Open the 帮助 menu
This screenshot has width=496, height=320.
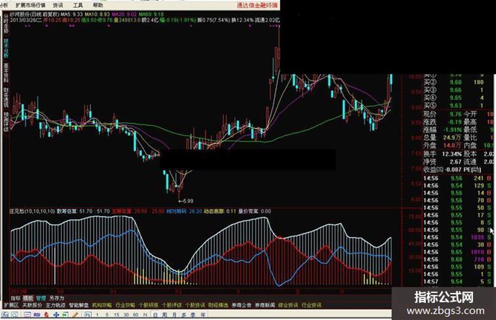(x=98, y=5)
